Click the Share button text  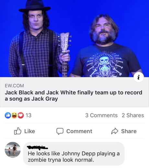129,131
